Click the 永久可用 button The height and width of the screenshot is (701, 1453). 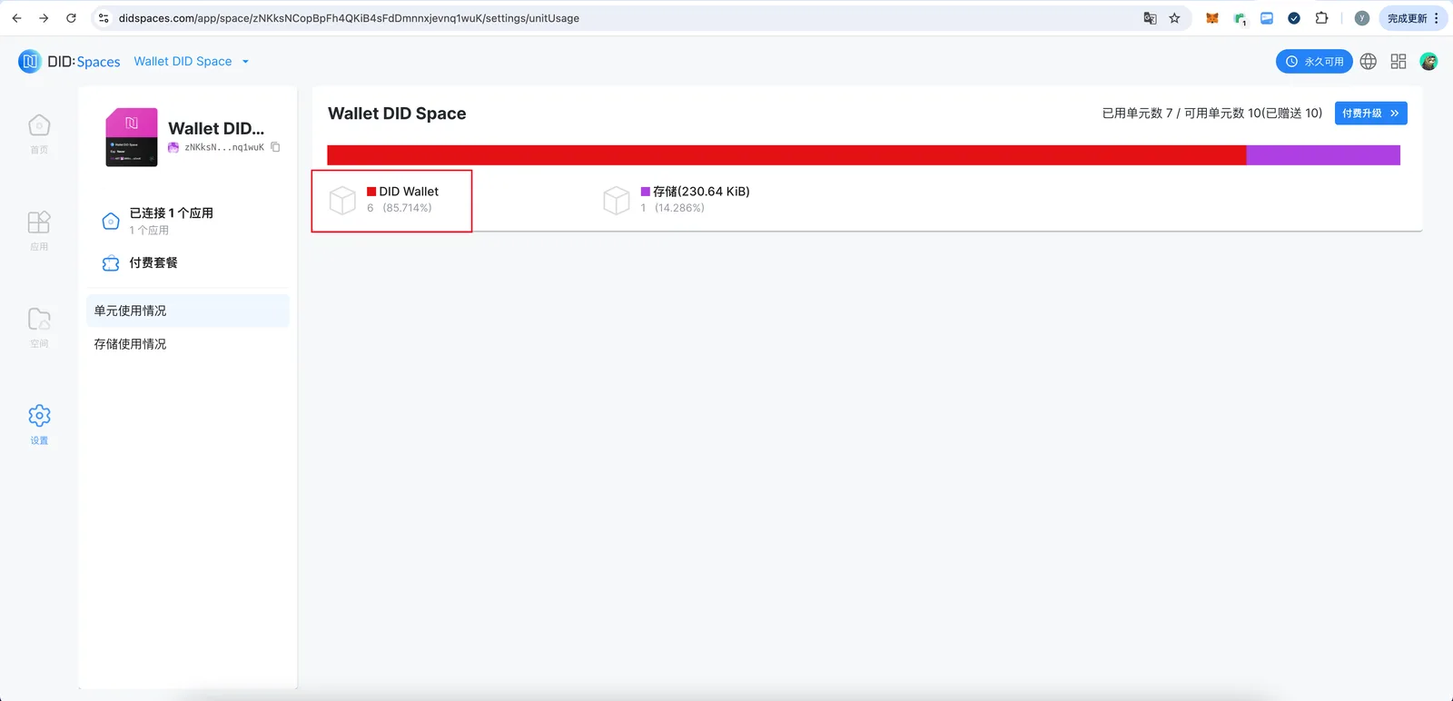pyautogui.click(x=1314, y=62)
